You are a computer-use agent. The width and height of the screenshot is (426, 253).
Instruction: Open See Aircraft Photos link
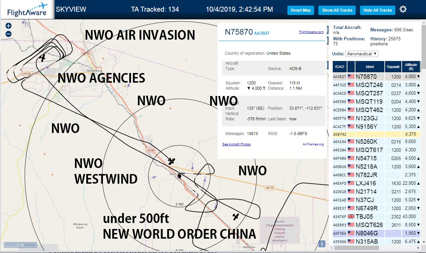point(236,144)
